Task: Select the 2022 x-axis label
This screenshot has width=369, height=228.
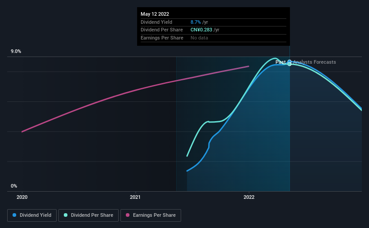Action: pyautogui.click(x=249, y=197)
